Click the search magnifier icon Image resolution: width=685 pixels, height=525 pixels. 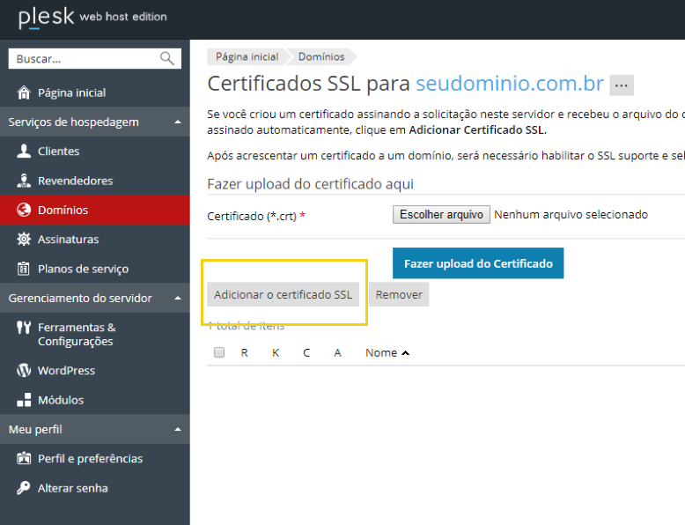[x=167, y=58]
